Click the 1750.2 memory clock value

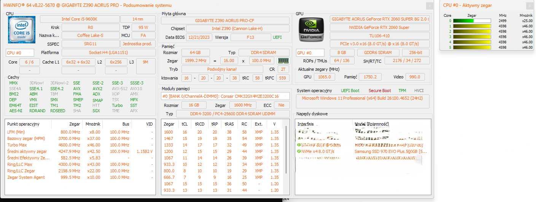point(370,77)
